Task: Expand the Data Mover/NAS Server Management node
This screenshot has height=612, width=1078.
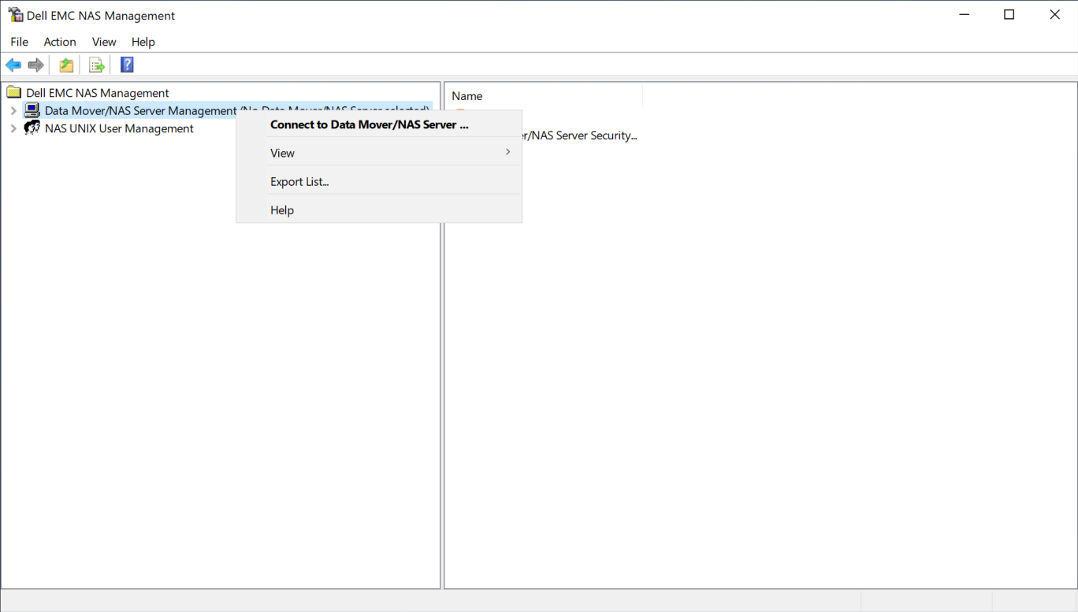Action: click(13, 111)
